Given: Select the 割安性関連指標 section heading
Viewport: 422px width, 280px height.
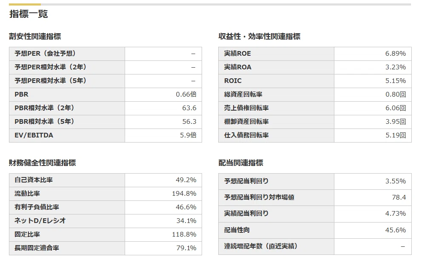Looking at the screenshot, I should [35, 36].
